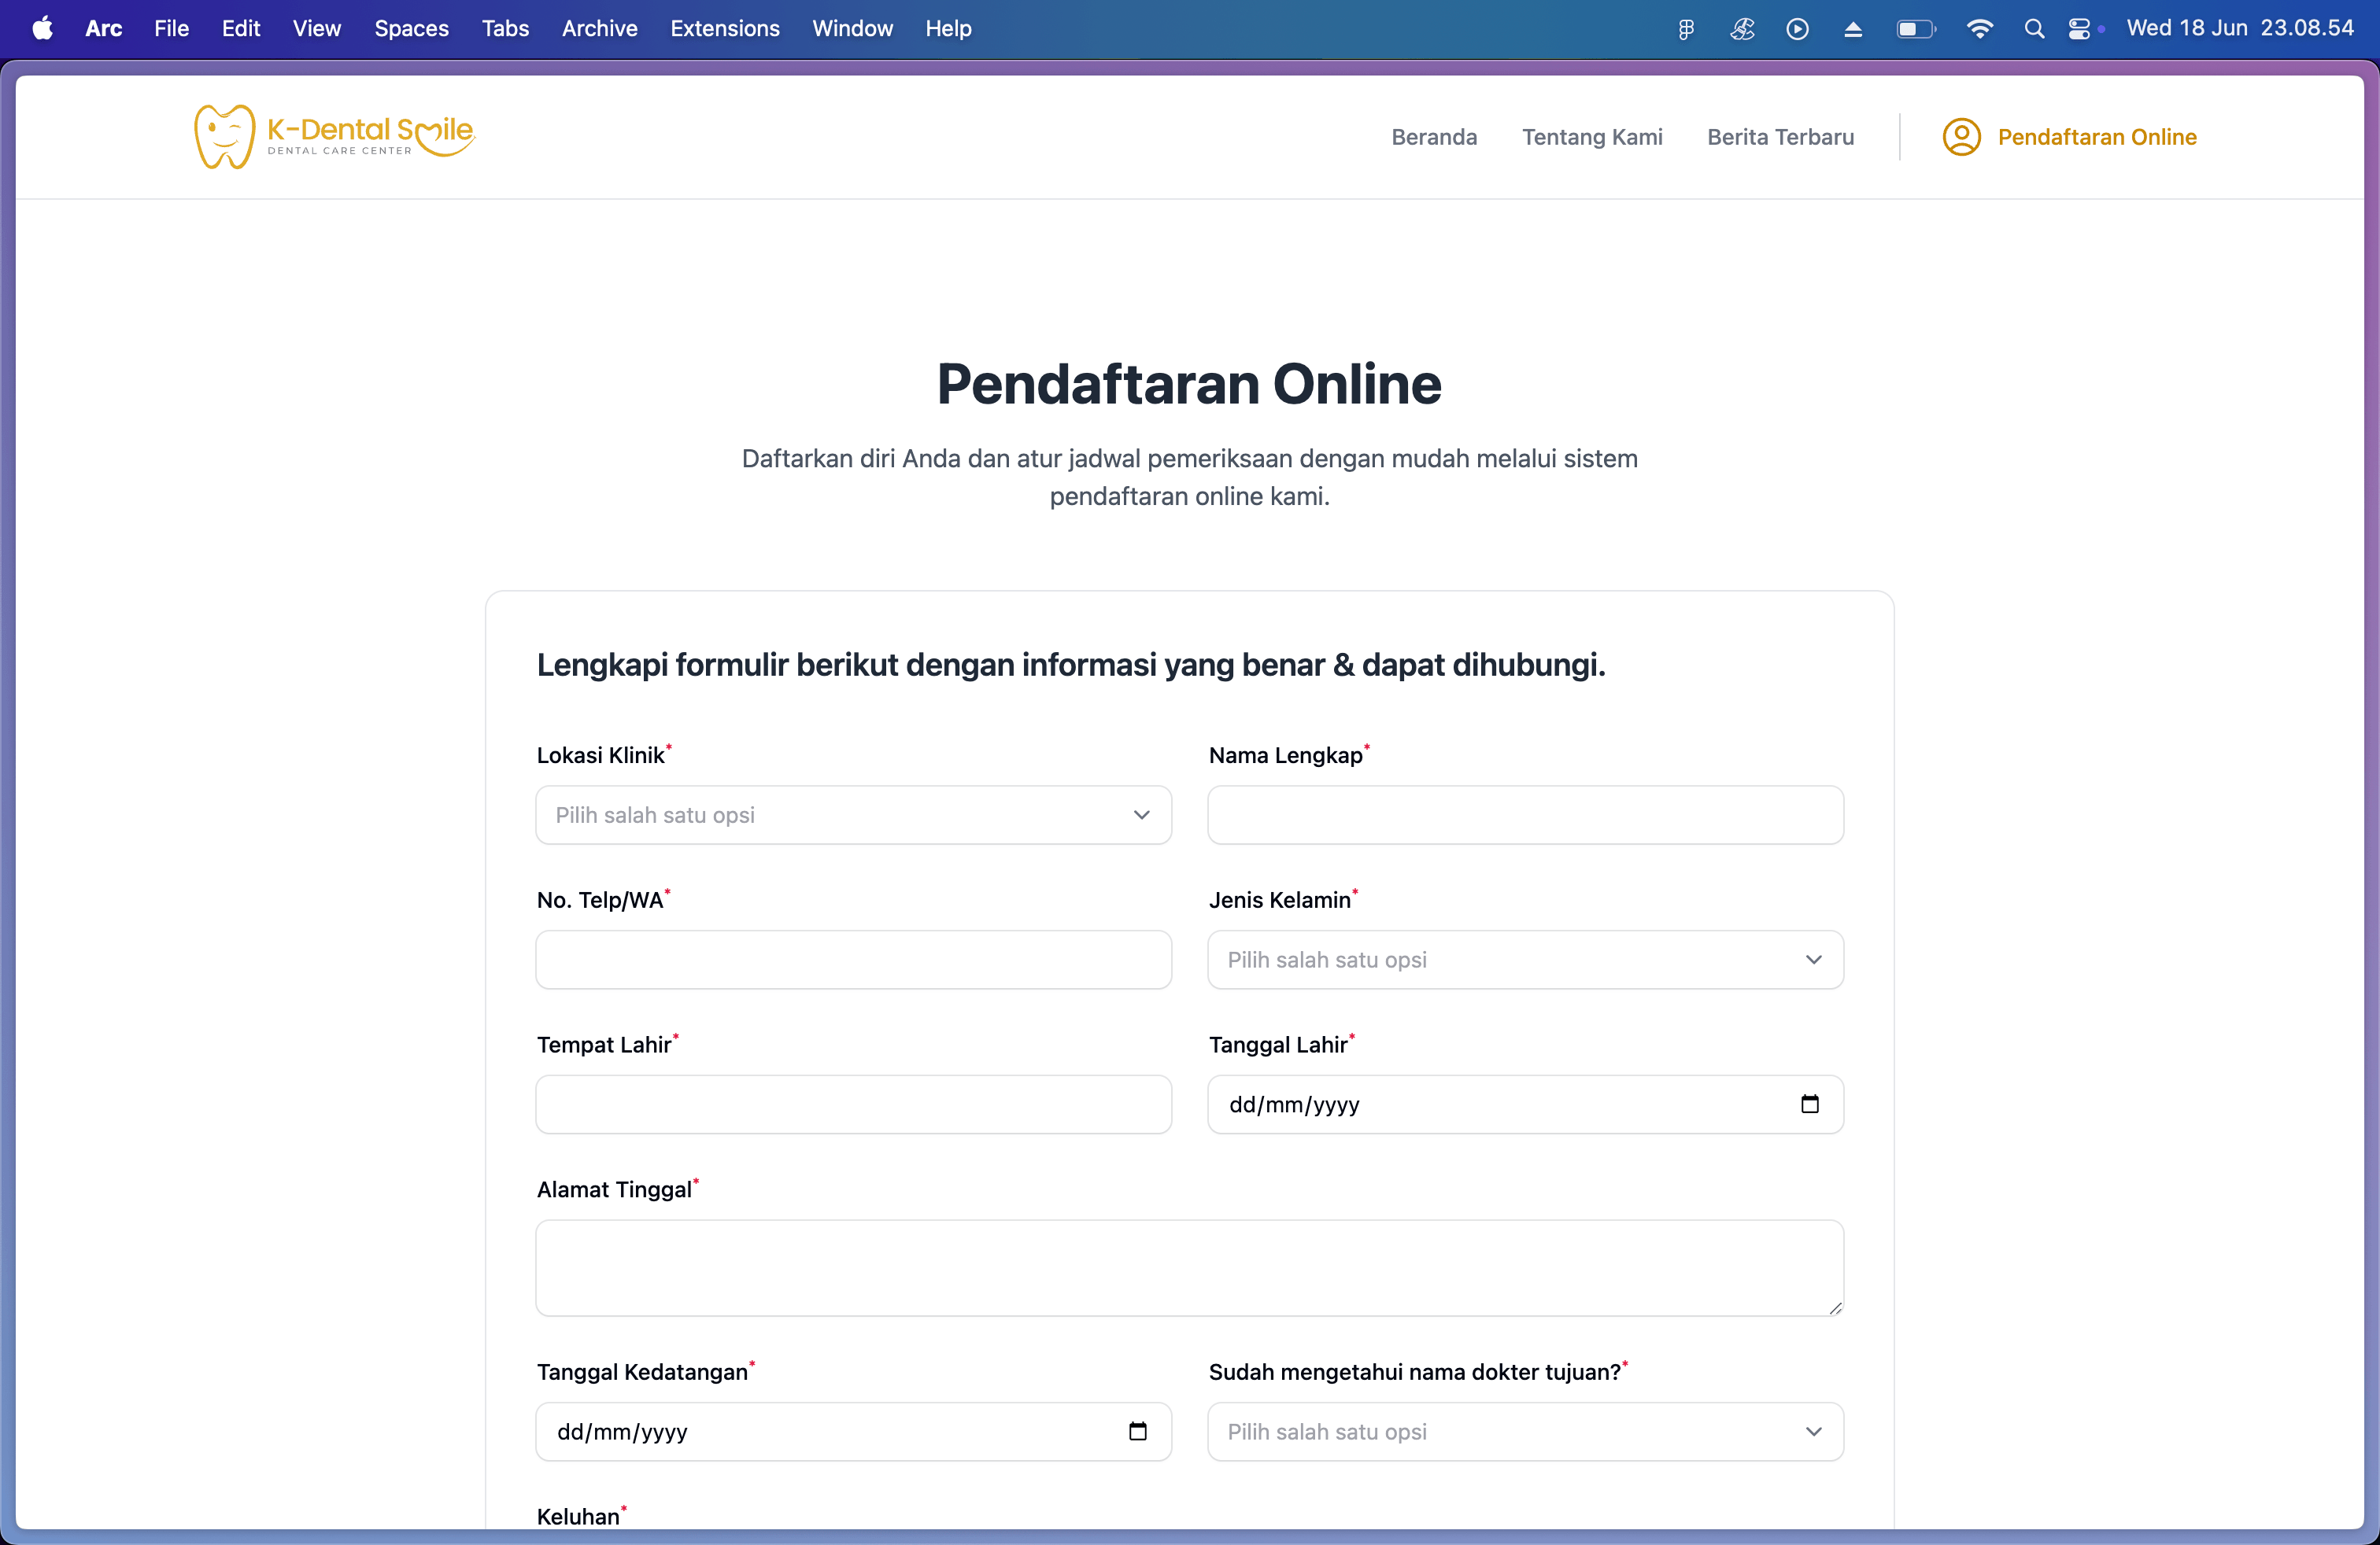This screenshot has height=1545, width=2380.
Task: Focus the Nama Lengkap text field
Action: coord(1525,814)
